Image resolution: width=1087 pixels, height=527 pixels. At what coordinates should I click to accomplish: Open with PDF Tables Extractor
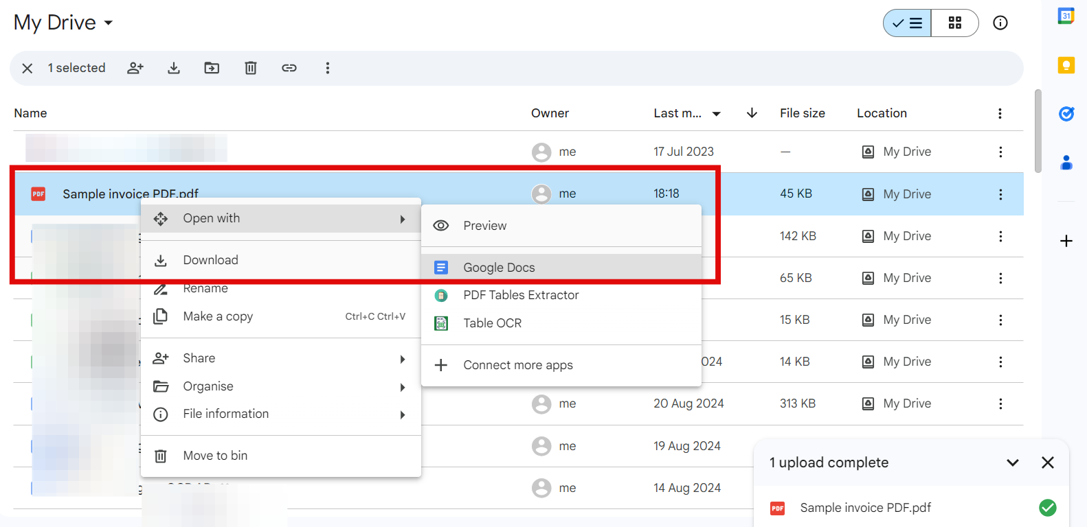[x=561, y=295]
